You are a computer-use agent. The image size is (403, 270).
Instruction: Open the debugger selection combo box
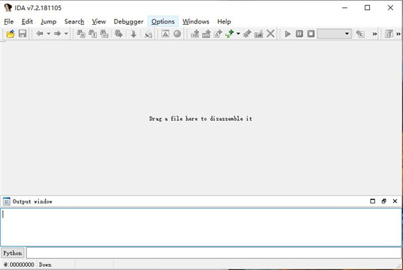[334, 34]
